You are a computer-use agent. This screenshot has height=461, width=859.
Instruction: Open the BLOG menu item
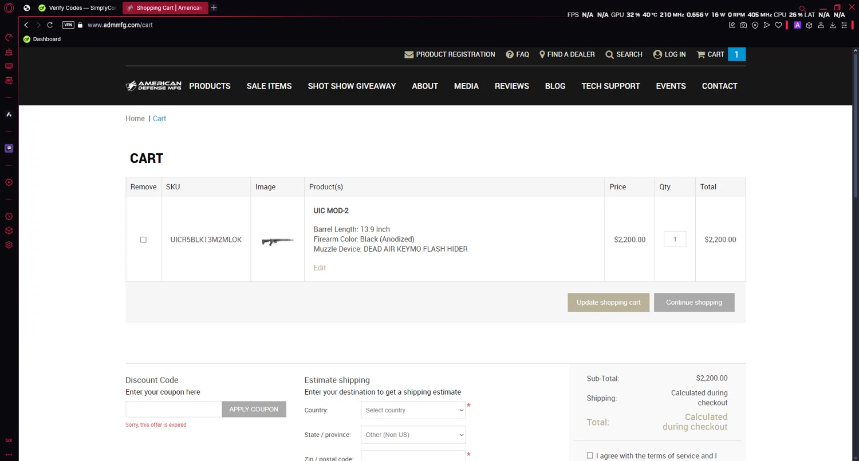pyautogui.click(x=555, y=86)
